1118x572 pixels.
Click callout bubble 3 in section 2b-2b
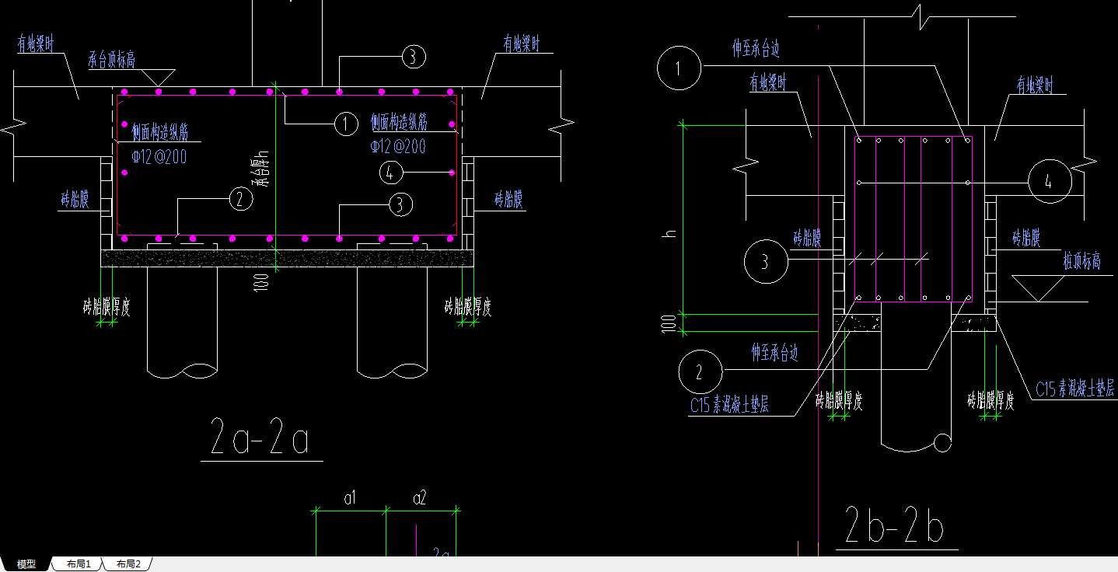[766, 261]
